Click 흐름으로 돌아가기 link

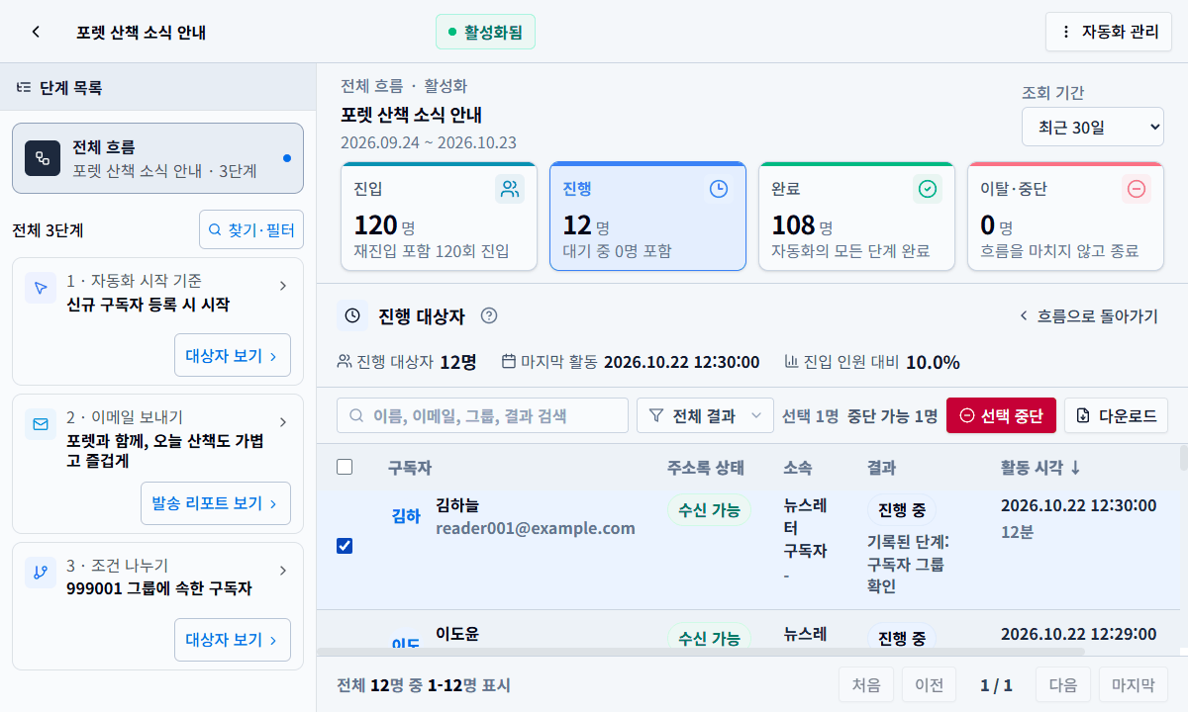(1088, 316)
